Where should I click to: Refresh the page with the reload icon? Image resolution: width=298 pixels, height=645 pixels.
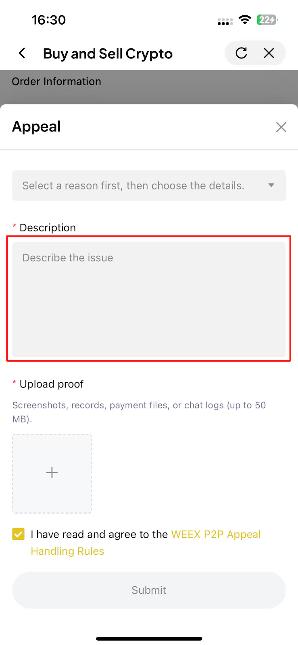click(241, 53)
